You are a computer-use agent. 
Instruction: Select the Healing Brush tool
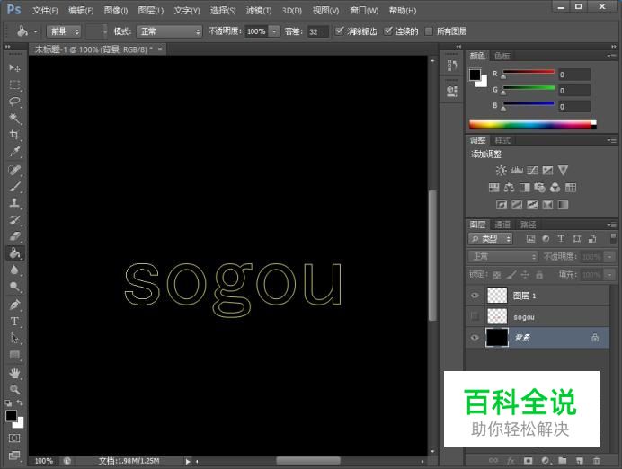click(14, 170)
